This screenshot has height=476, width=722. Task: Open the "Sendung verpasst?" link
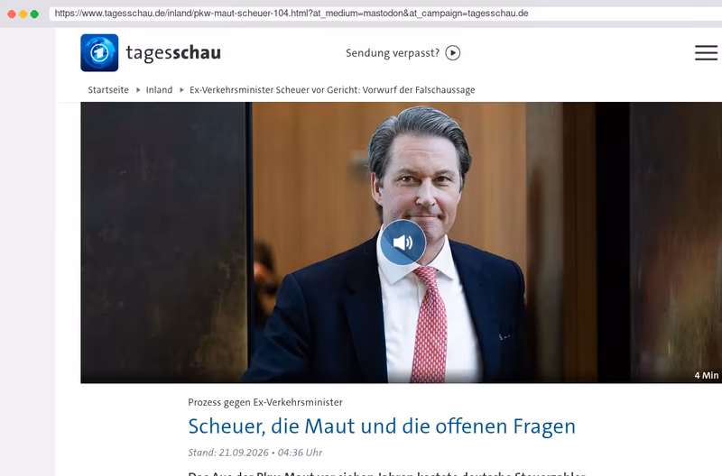click(x=393, y=53)
